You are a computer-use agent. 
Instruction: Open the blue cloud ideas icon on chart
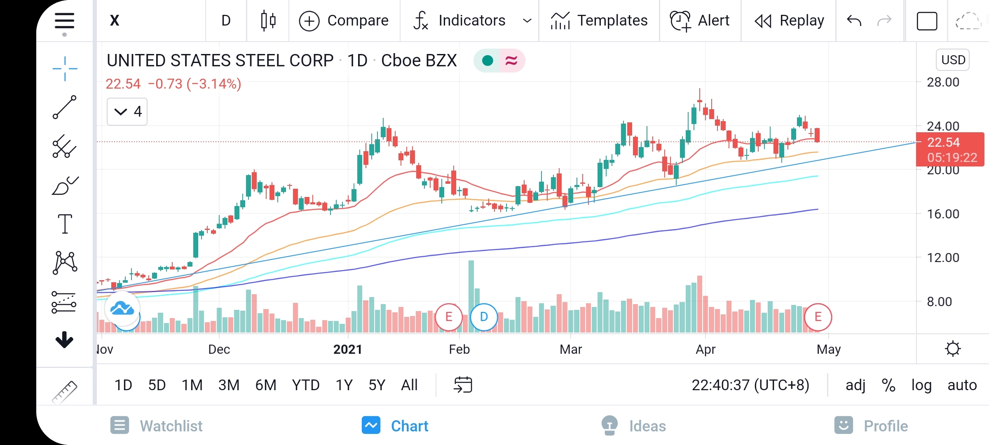tap(122, 308)
